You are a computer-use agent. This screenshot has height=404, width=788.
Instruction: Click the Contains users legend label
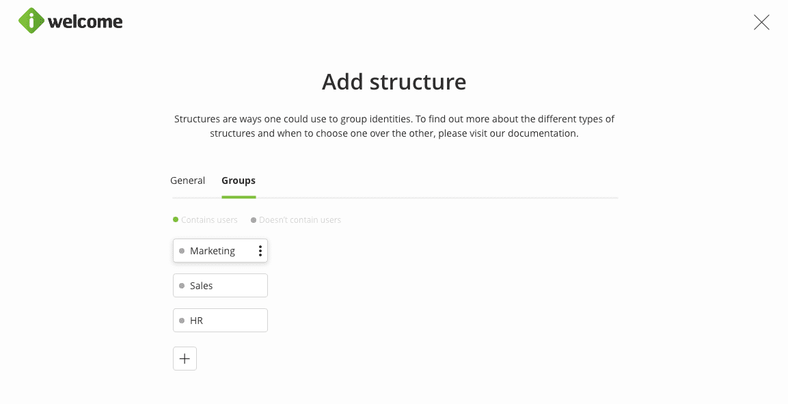(209, 220)
